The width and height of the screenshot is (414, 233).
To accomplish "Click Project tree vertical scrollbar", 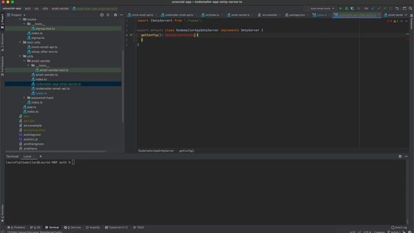I will coord(123,86).
